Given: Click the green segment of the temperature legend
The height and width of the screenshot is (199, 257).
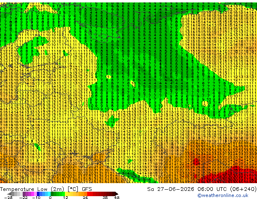Looking at the screenshot, I should coord(58,194).
